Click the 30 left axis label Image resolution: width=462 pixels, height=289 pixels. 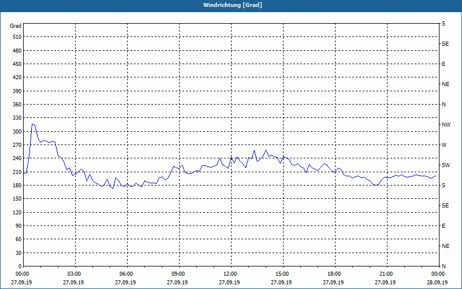coord(18,253)
